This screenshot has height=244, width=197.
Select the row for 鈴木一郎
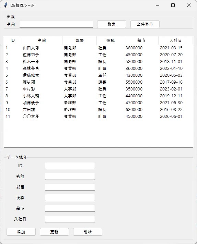[98, 62]
